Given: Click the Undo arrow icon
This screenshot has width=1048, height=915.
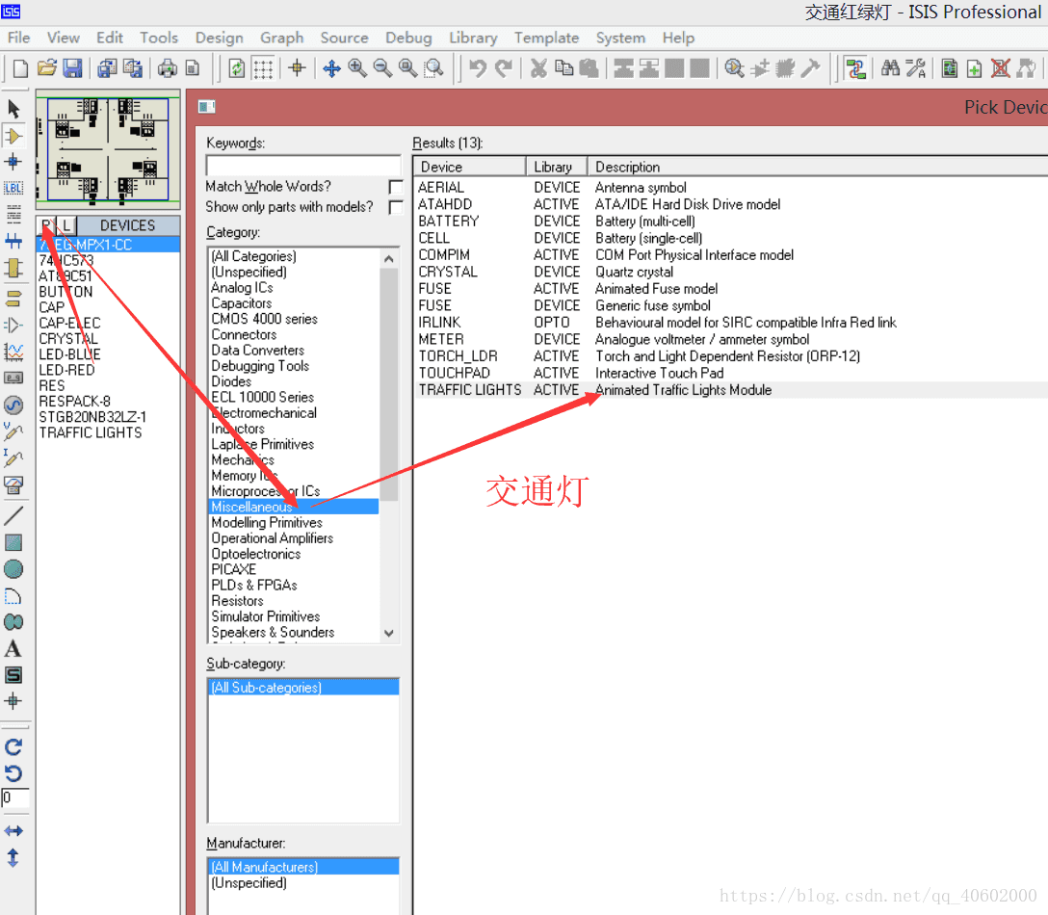Looking at the screenshot, I should tap(477, 68).
